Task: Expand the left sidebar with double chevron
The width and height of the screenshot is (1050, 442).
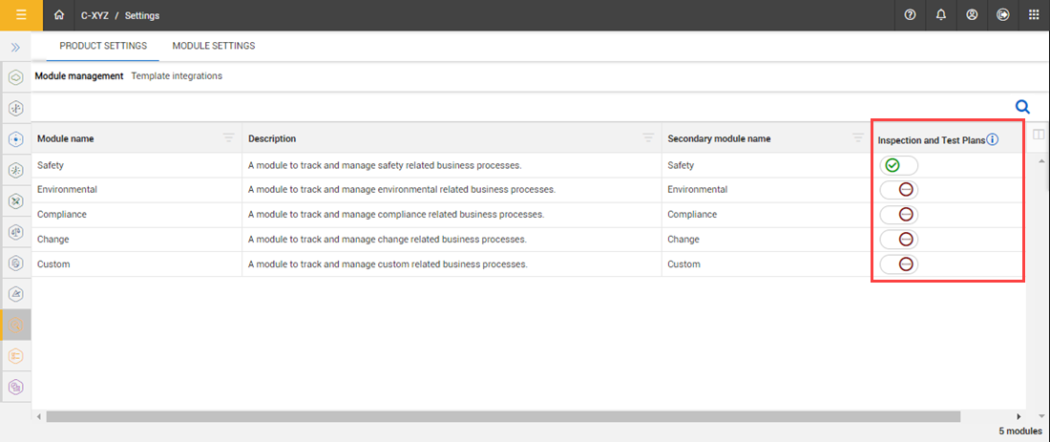Action: click(15, 47)
